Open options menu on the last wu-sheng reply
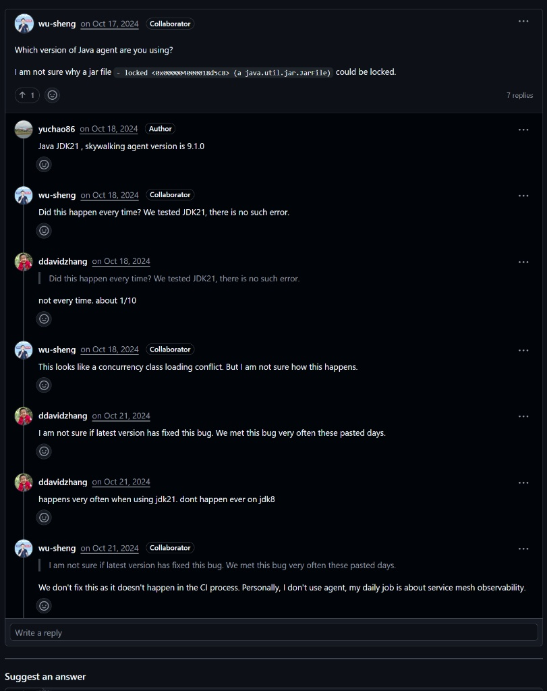The height and width of the screenshot is (691, 547). 523,549
